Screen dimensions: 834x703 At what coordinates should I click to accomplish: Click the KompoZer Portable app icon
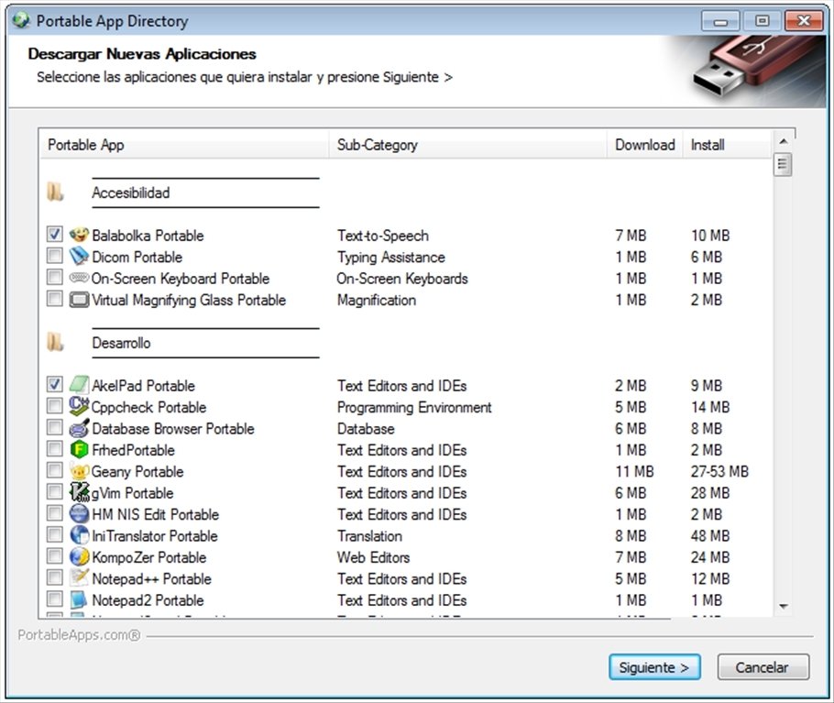[x=79, y=556]
